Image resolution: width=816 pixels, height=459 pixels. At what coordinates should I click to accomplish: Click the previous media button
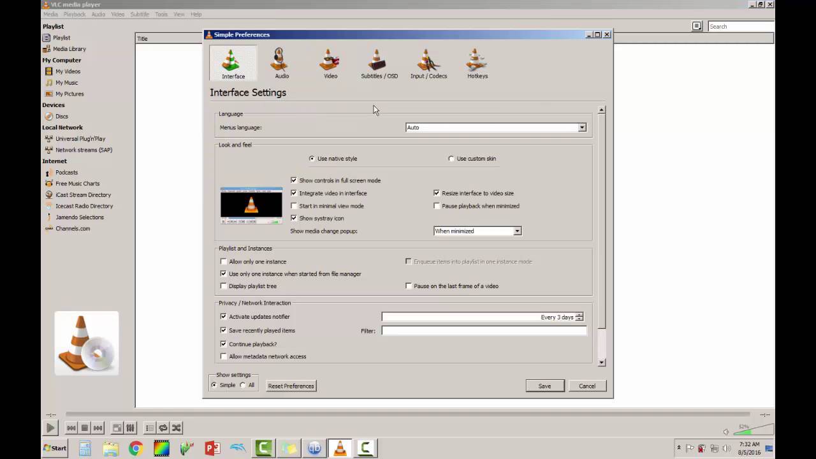[71, 428]
